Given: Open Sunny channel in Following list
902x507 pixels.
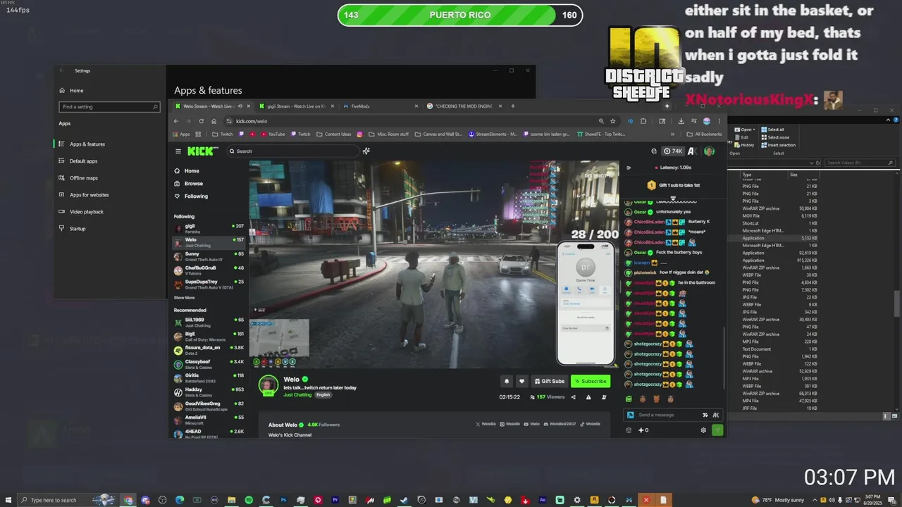Looking at the screenshot, I should pos(209,256).
